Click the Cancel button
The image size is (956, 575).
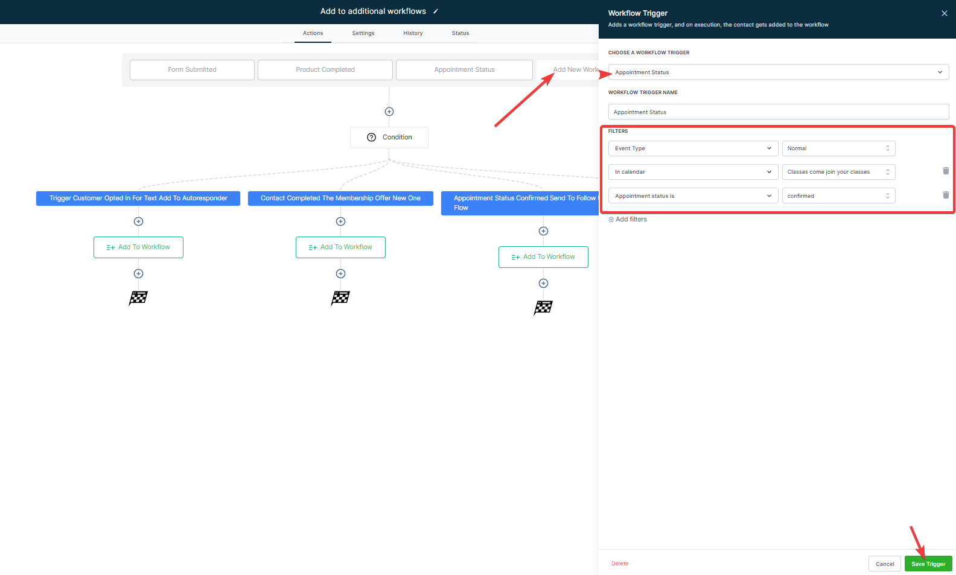tap(885, 564)
